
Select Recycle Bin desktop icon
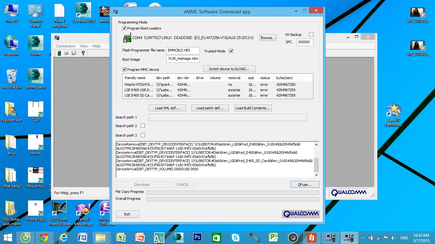click(12, 79)
